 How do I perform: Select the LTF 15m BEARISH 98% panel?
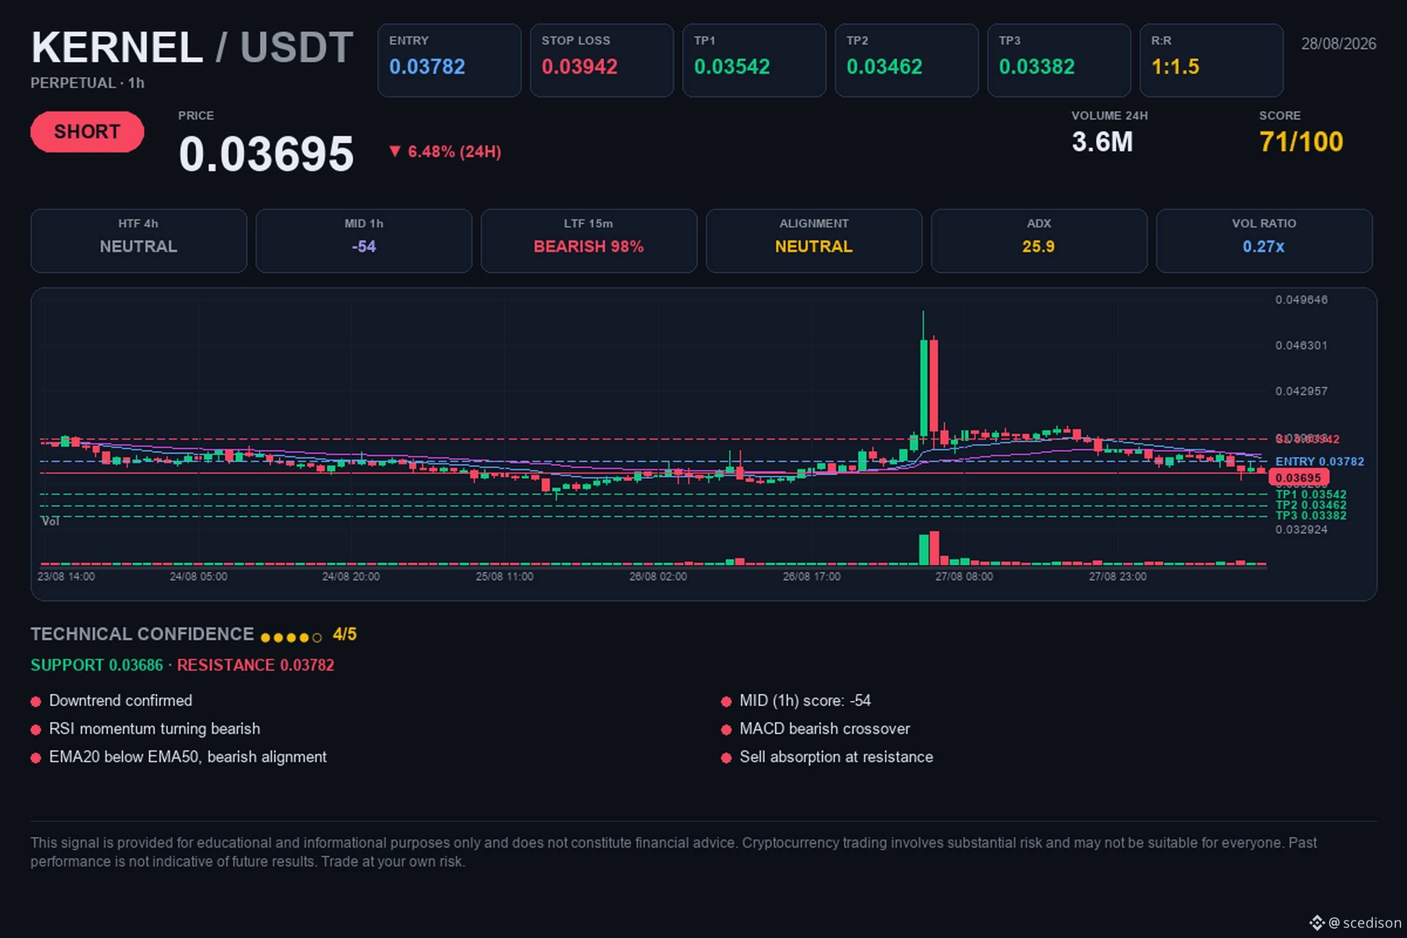point(589,241)
